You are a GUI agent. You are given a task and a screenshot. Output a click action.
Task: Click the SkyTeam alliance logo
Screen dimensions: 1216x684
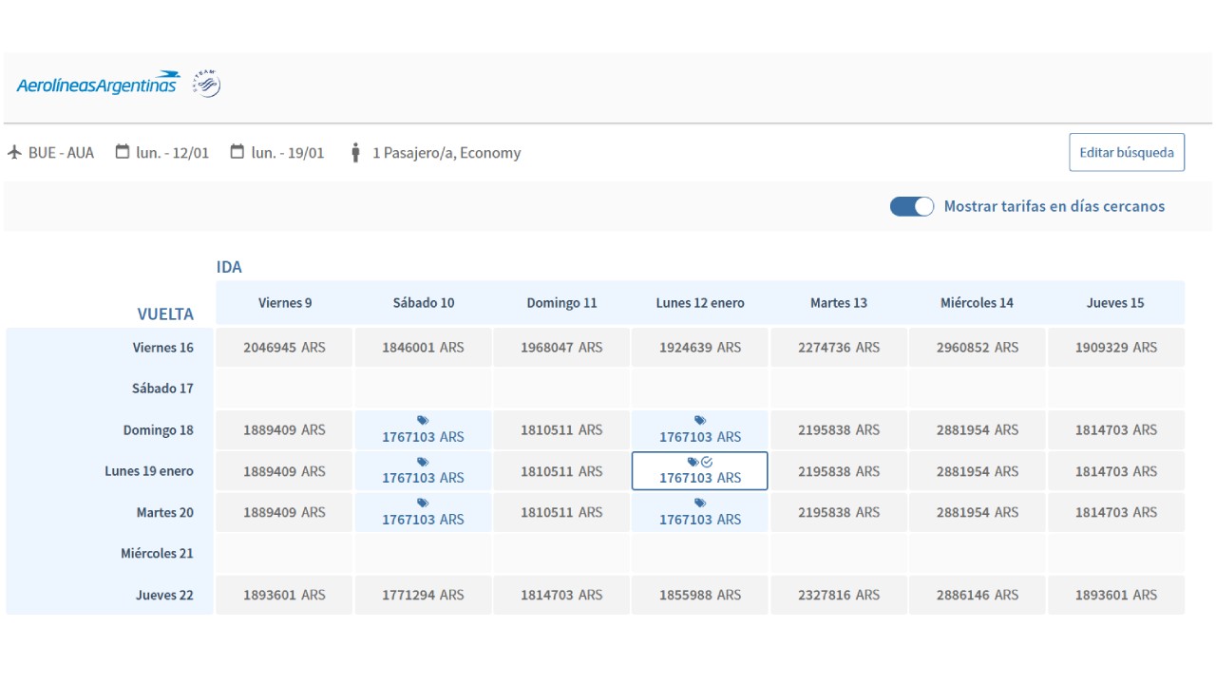point(207,84)
